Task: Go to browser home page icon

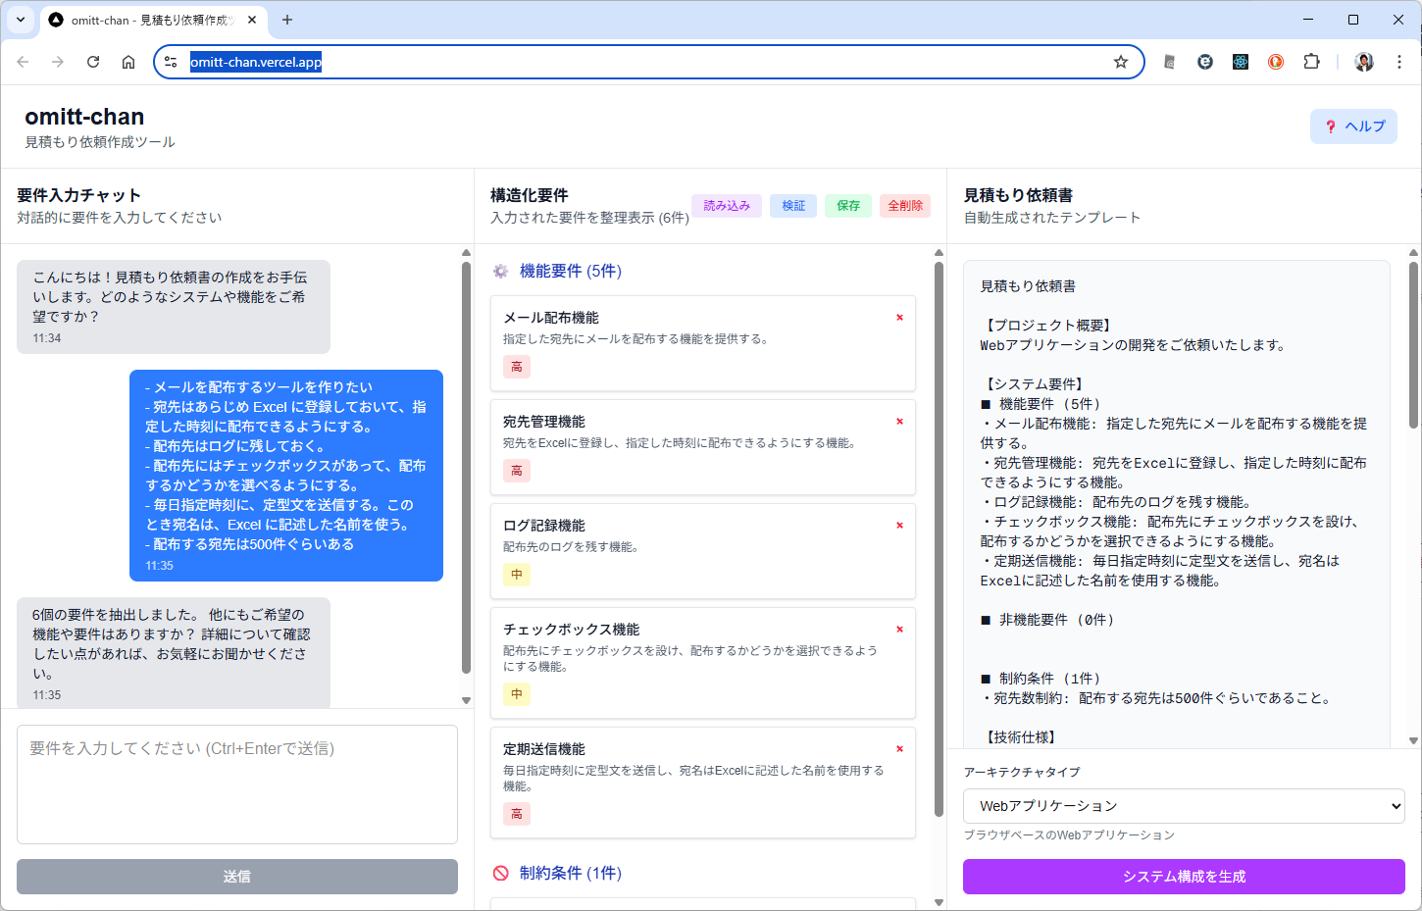Action: pyautogui.click(x=128, y=62)
